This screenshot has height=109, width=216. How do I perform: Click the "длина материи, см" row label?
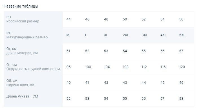22,53
